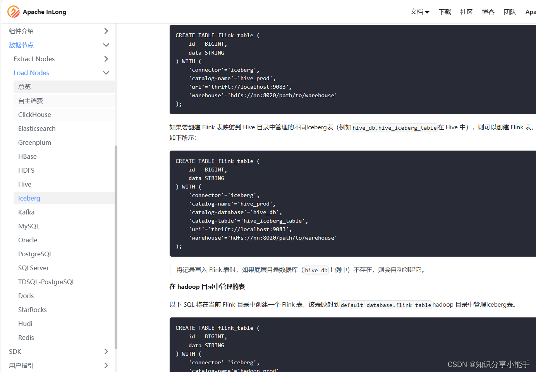Expand the Extract Nodes chevron
Screen dimensions: 536x372
[x=106, y=59]
